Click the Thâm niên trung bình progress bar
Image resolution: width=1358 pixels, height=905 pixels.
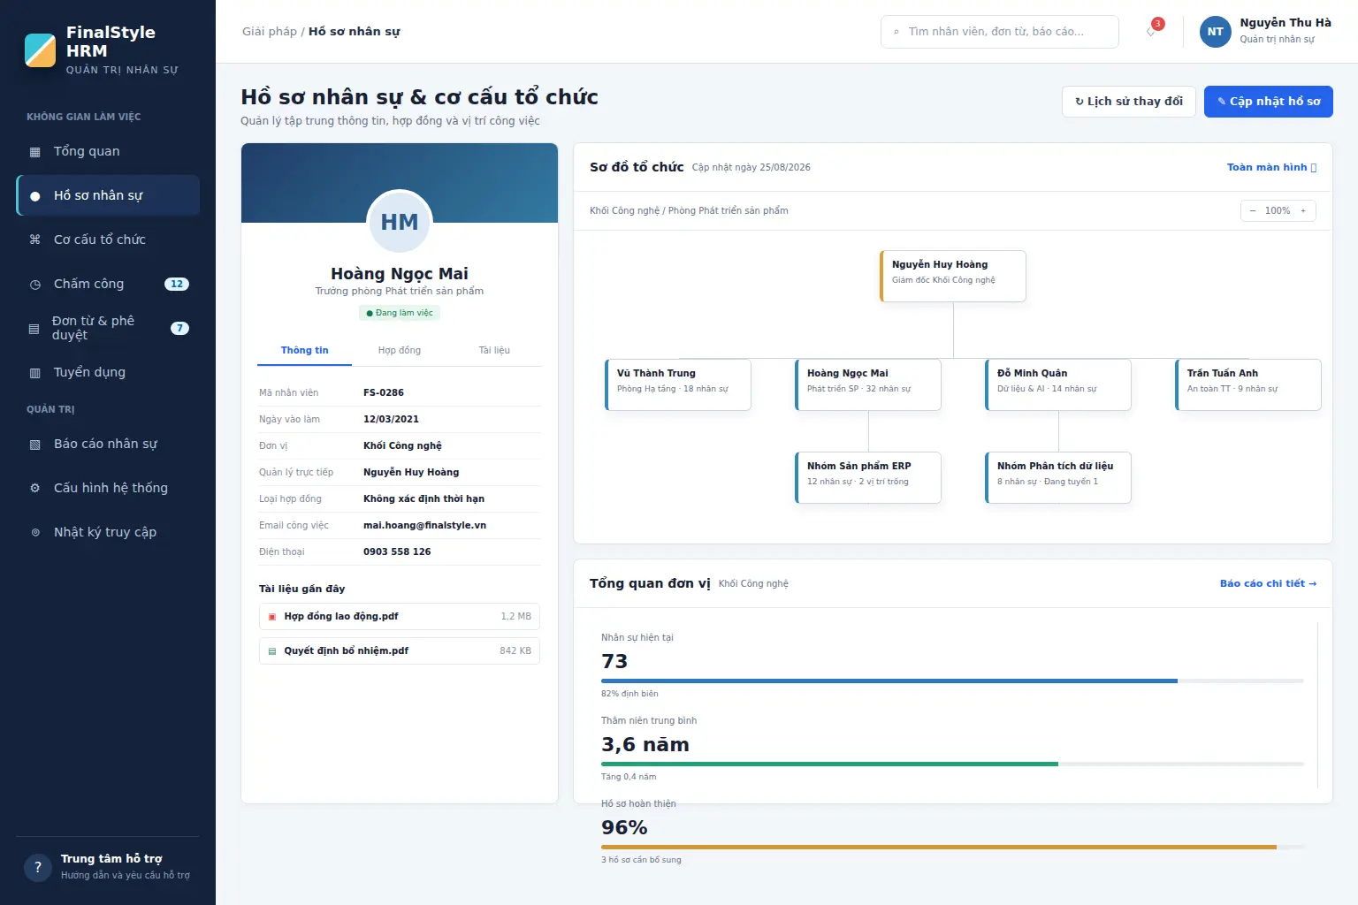click(952, 764)
